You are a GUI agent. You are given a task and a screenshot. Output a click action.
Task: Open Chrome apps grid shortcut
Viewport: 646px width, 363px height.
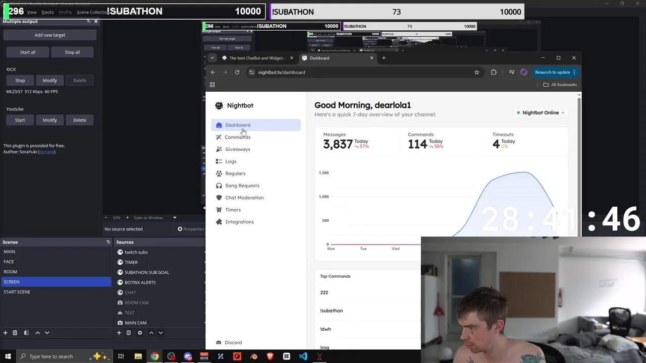(212, 85)
